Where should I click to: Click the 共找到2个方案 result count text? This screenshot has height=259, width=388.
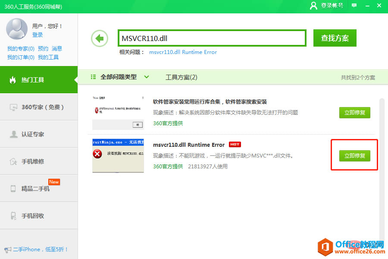tap(358, 78)
